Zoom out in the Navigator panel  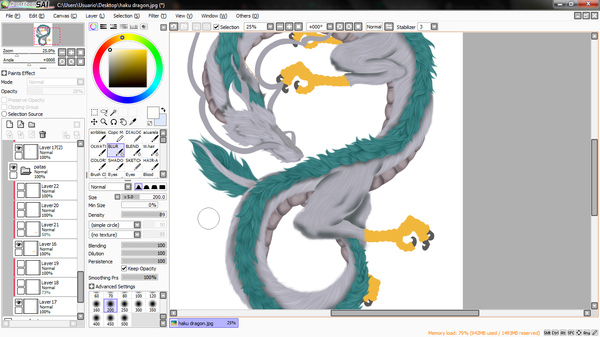coord(62,52)
